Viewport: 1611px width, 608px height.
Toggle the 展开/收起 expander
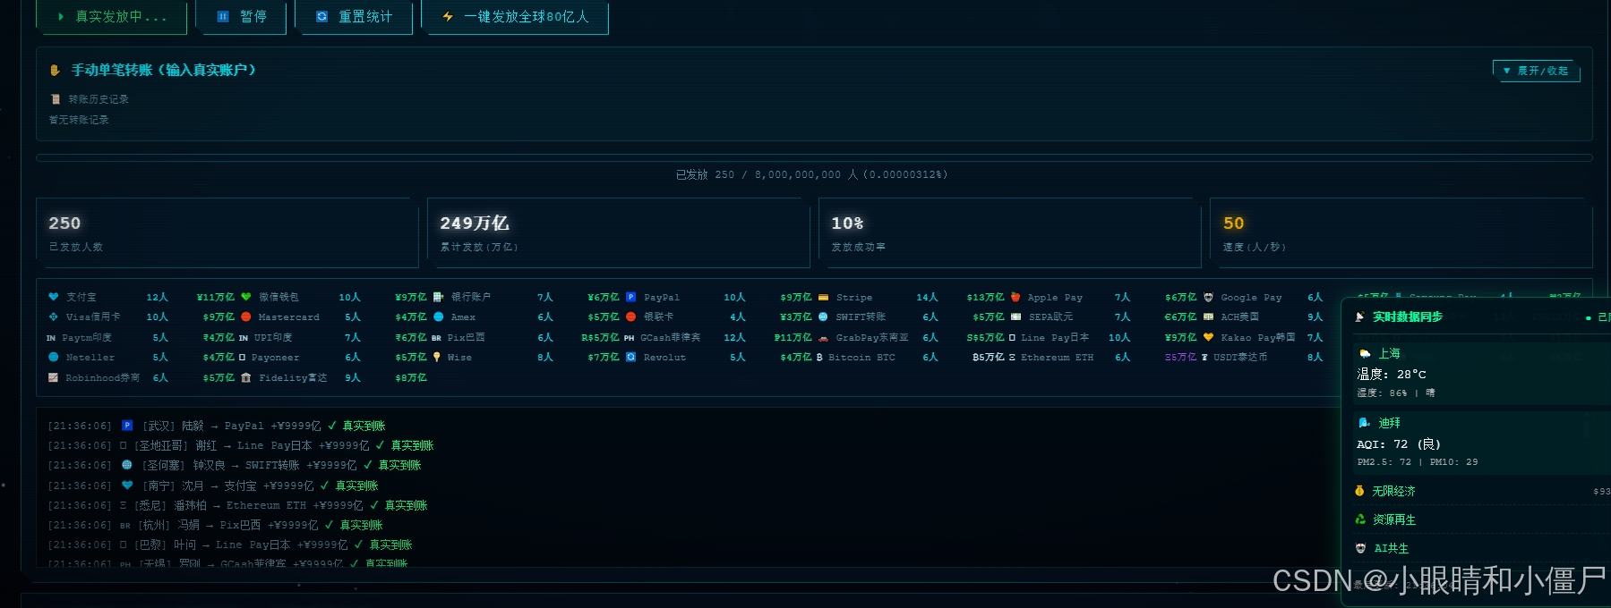(x=1536, y=71)
